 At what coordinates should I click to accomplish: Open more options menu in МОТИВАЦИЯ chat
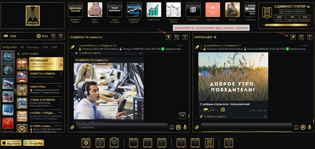coord(310,37)
